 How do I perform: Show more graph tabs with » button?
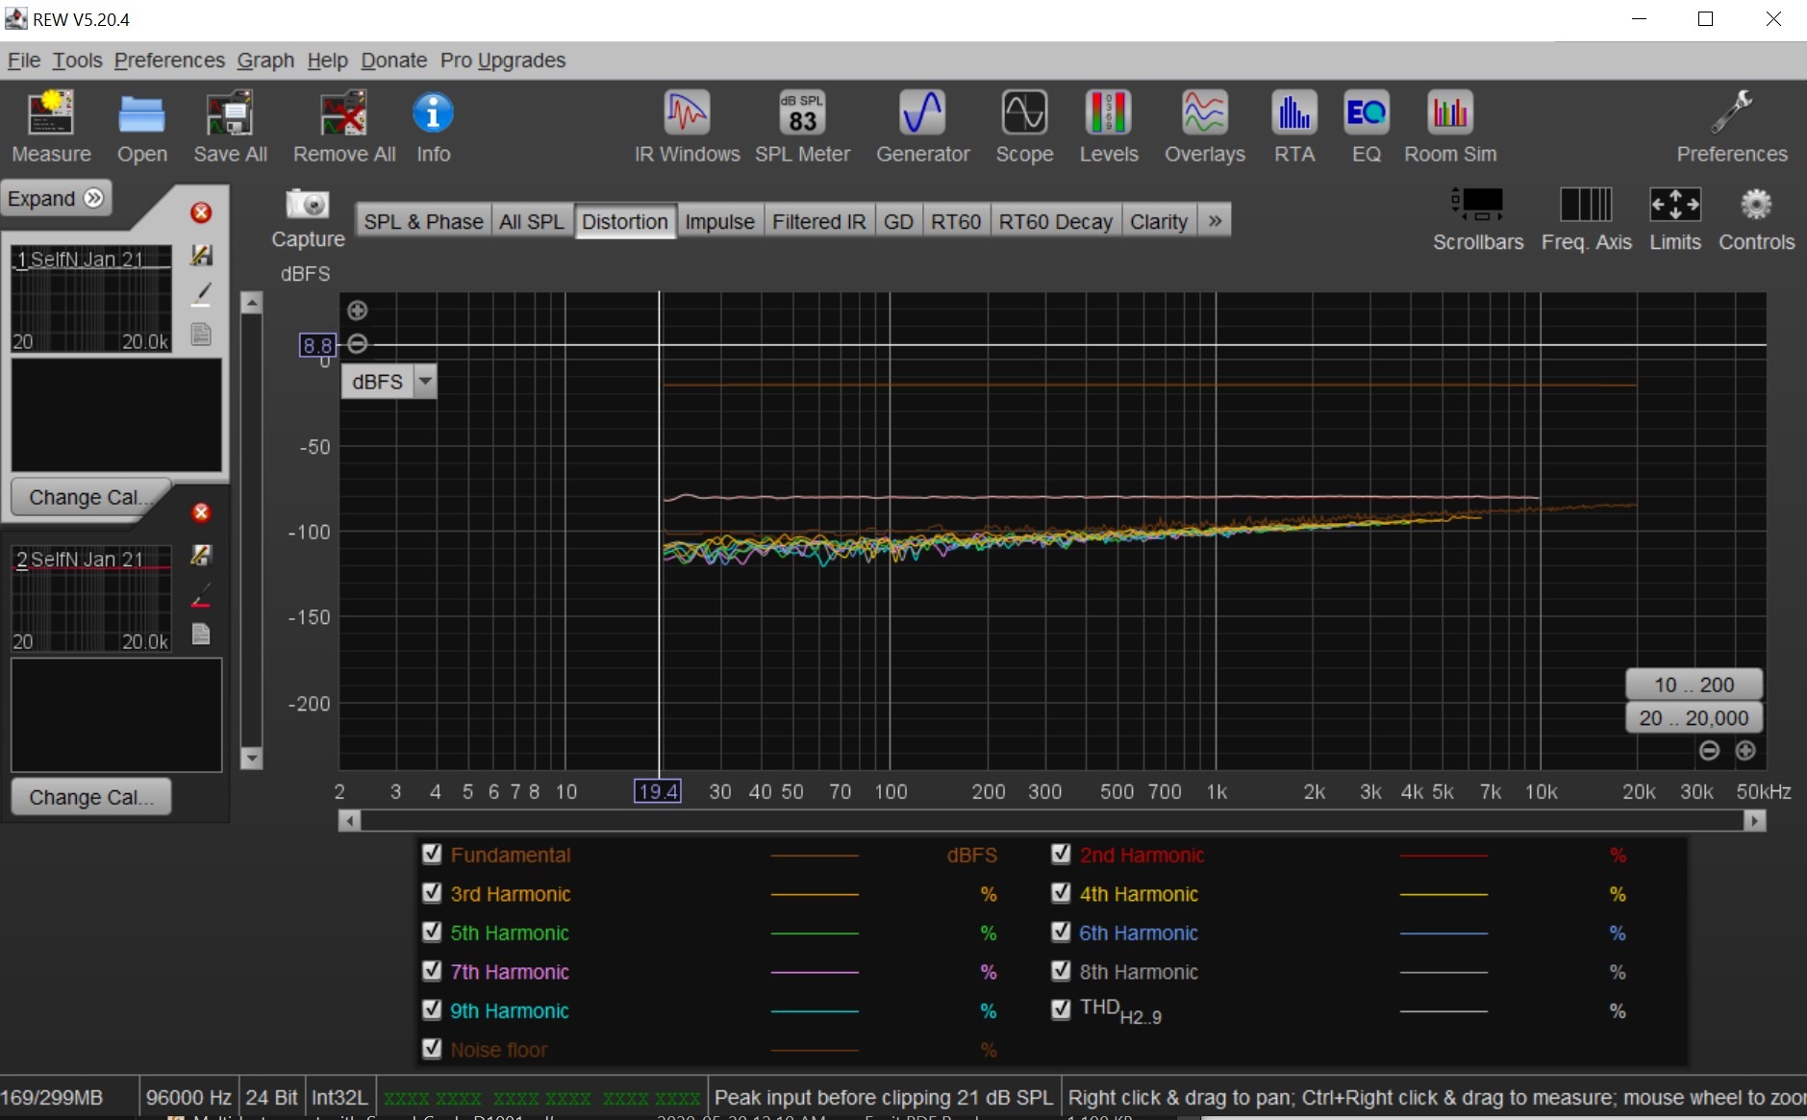tap(1215, 221)
